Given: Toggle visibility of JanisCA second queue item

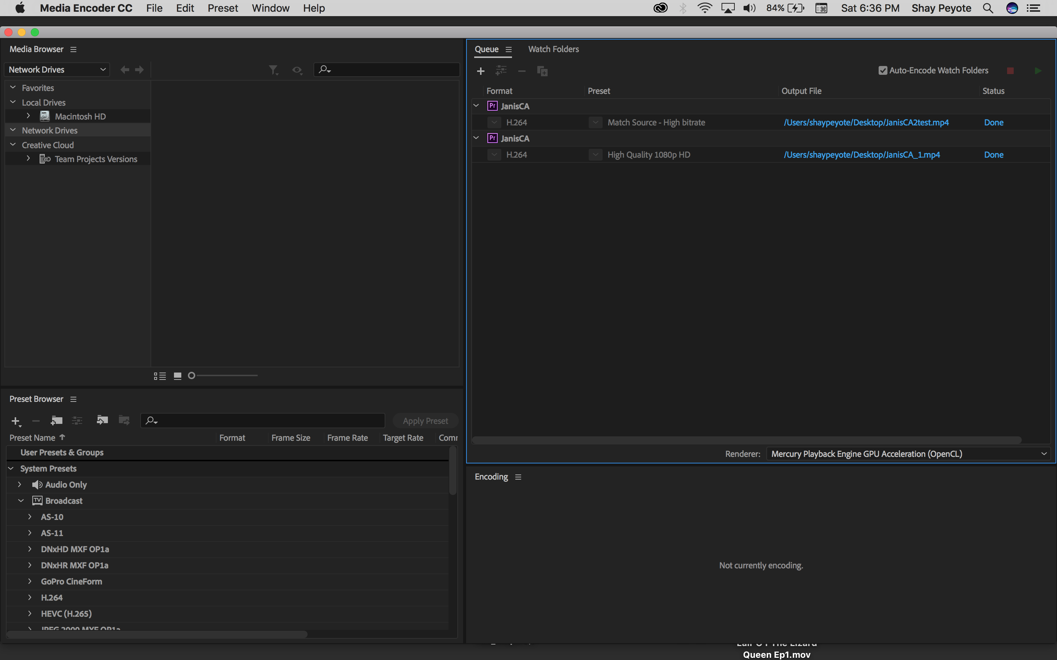Looking at the screenshot, I should pos(476,137).
